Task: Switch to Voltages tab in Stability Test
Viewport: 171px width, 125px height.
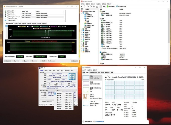Action: point(24,24)
